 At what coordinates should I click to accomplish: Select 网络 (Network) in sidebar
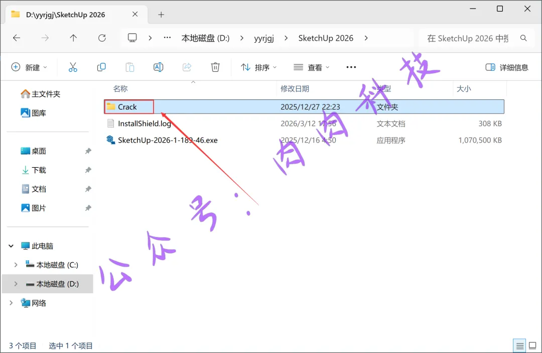point(33,303)
